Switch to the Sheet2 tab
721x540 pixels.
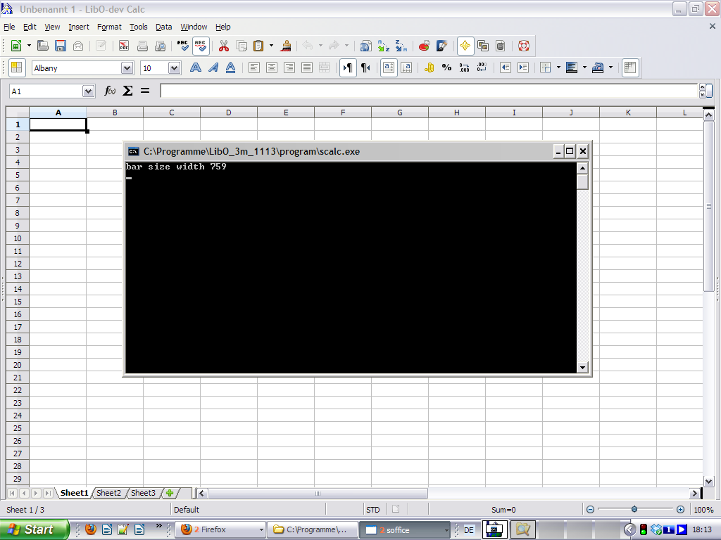point(108,493)
